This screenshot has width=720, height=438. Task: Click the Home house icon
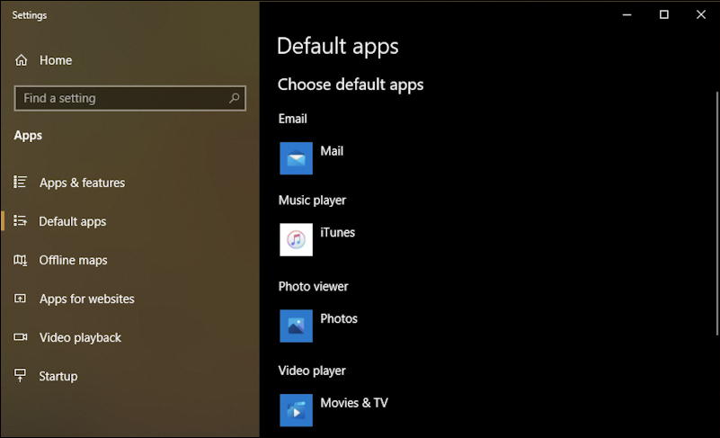(x=21, y=60)
